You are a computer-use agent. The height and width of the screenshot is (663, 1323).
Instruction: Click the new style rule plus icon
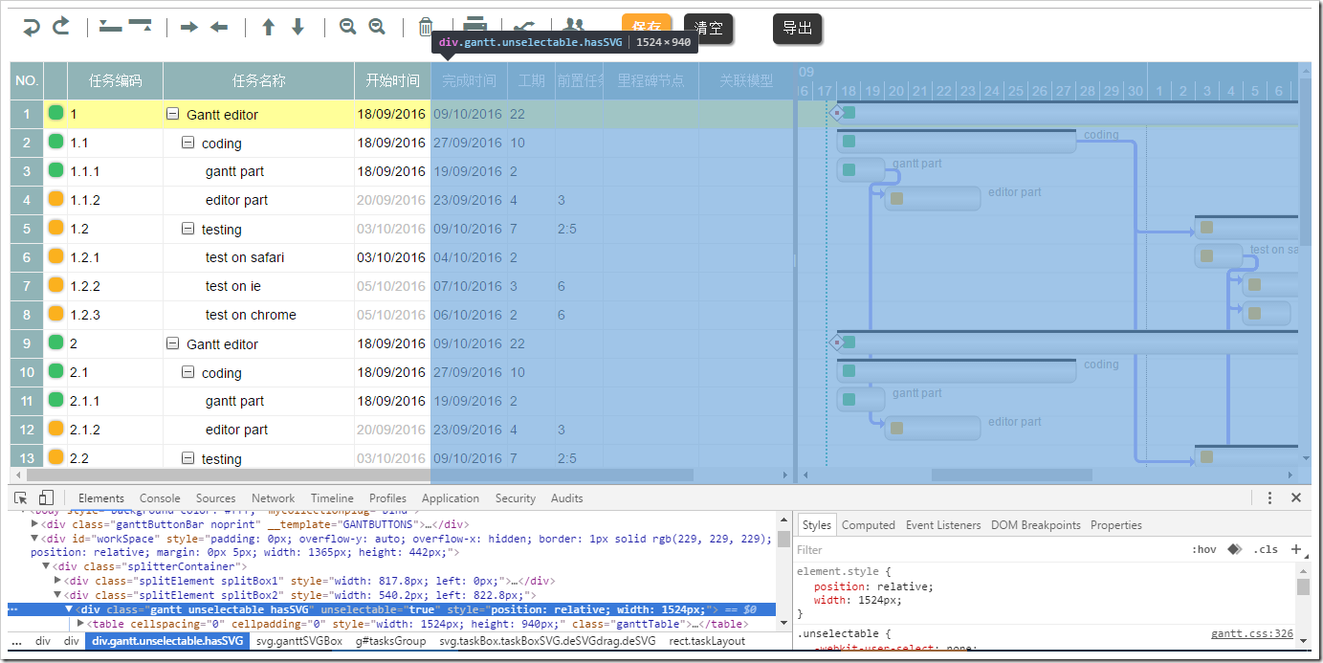pyautogui.click(x=1296, y=549)
